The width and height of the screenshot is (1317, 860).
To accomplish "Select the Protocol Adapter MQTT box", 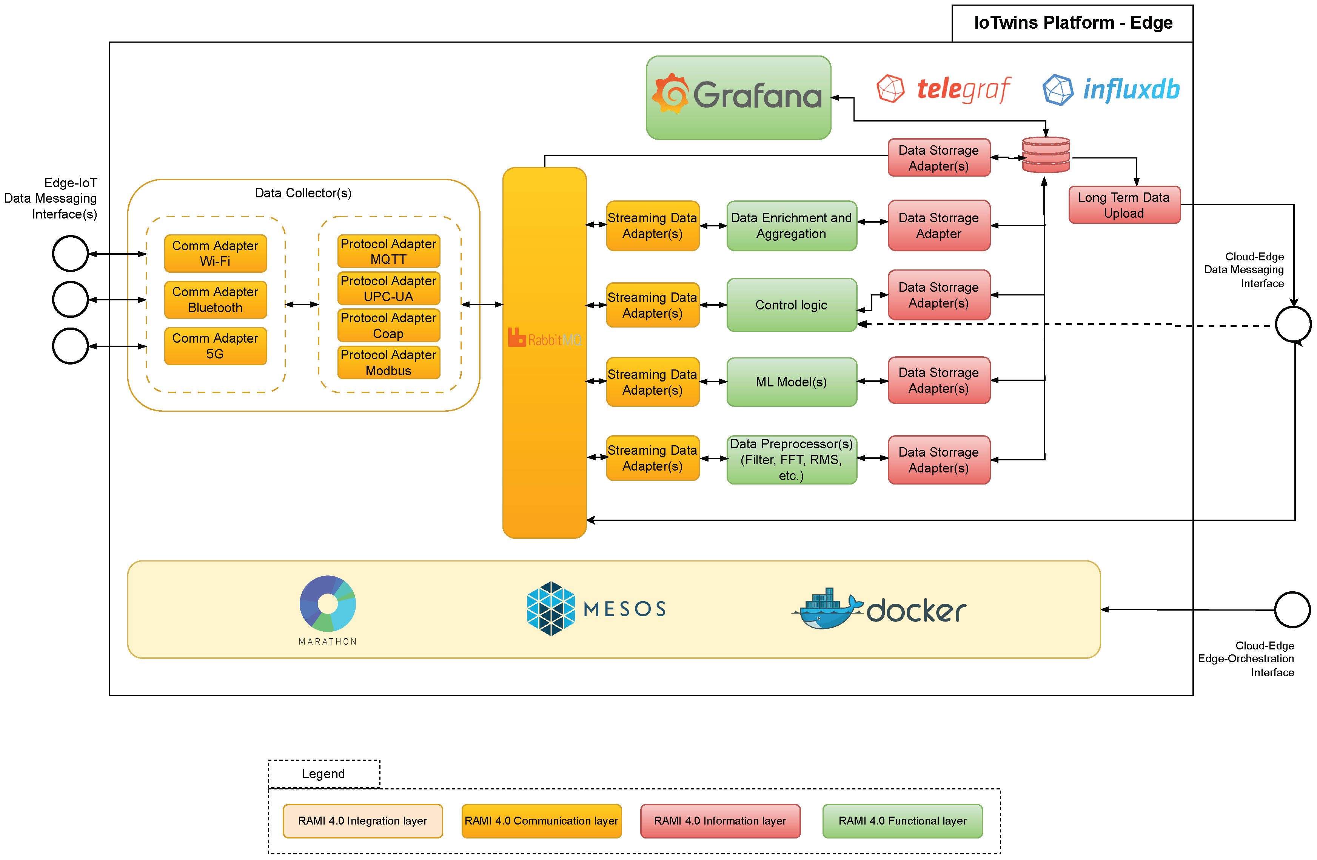I will coord(388,251).
